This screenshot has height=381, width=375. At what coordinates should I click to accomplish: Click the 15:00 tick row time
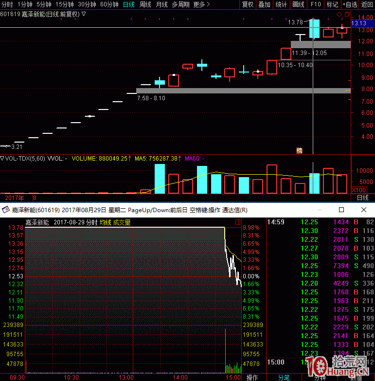[x=276, y=362]
